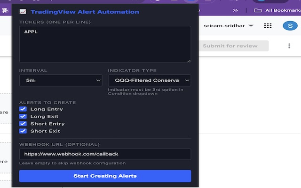Click the Long Exit label text
This screenshot has width=301, height=188.
[44, 116]
